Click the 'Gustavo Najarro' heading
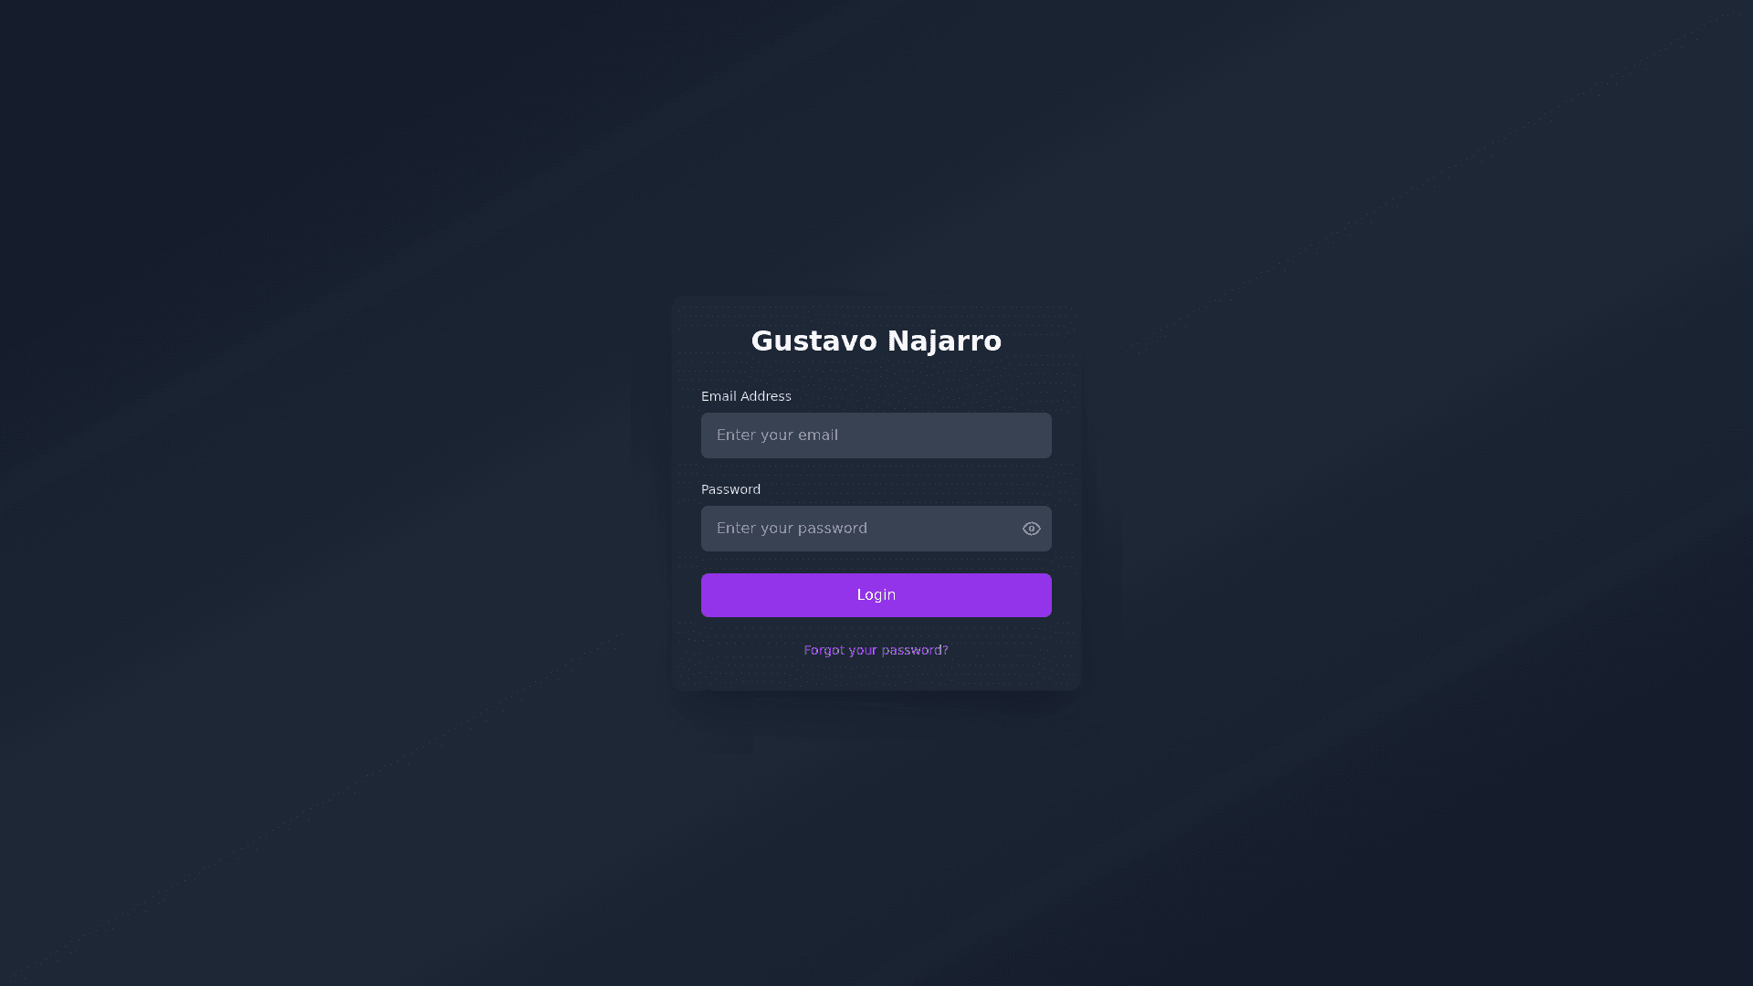The width and height of the screenshot is (1753, 986). tap(876, 341)
